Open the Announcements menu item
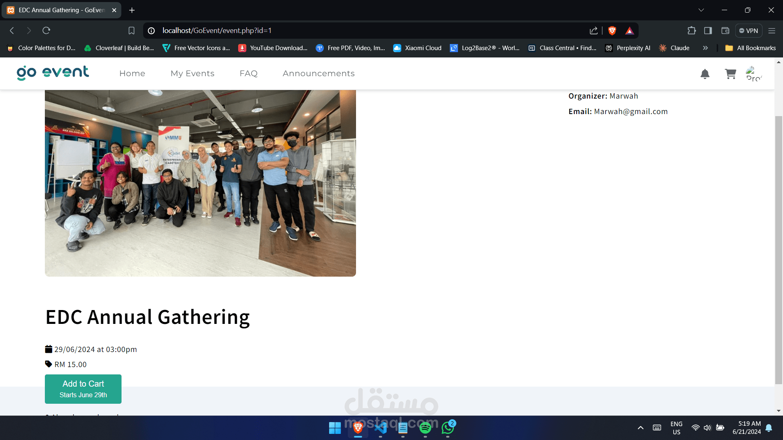This screenshot has width=783, height=440. 319,73
